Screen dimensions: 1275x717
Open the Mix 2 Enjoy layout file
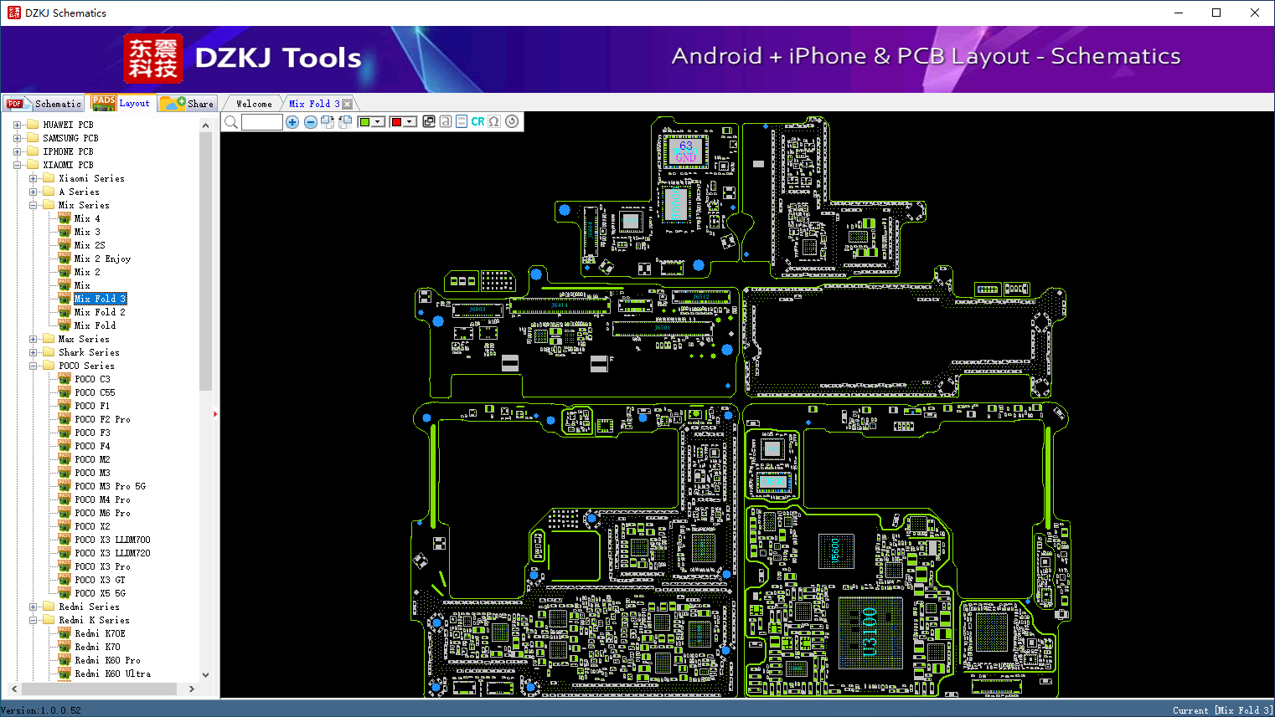(102, 259)
